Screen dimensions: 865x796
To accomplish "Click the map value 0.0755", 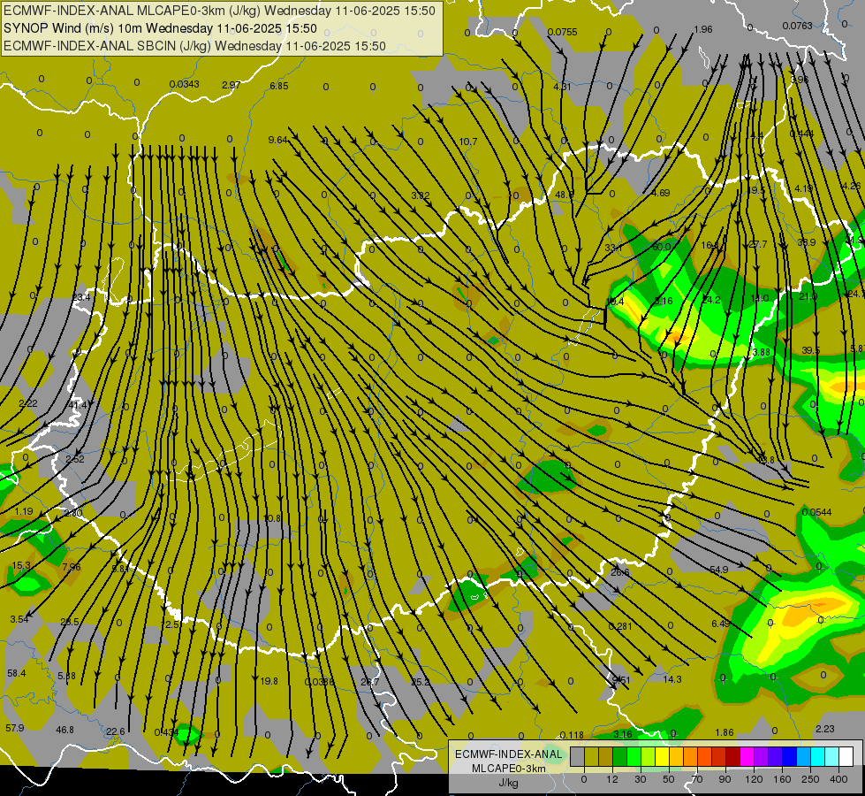I will pos(562,32).
